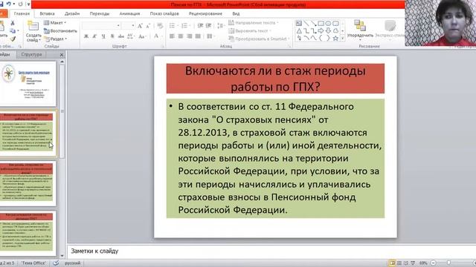Toggle Strikethrough (abc) formatting
This screenshot has height=267, width=476.
120,36
